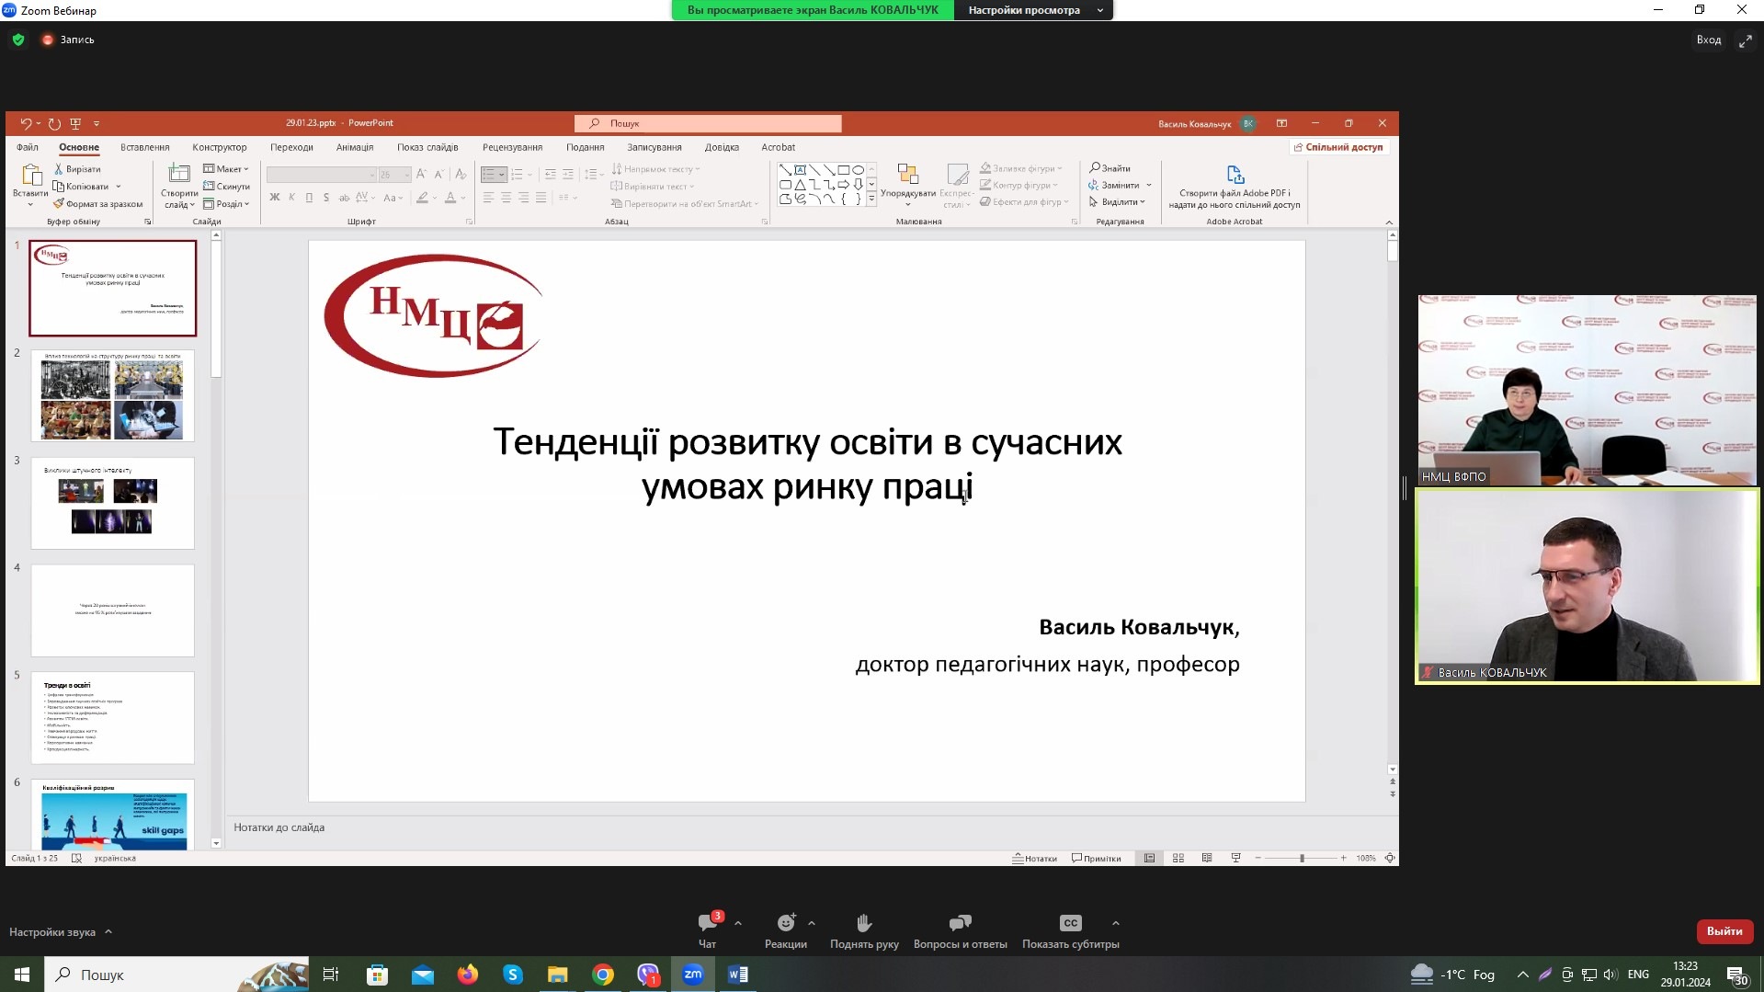Viewport: 1764px width, 992px height.
Task: Open the Zoom Chat panel
Action: [x=707, y=924]
